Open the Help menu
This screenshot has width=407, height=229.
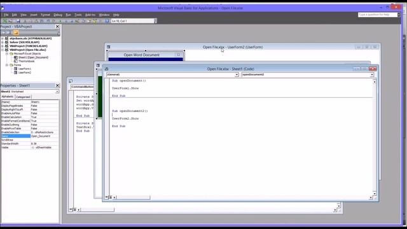point(116,15)
